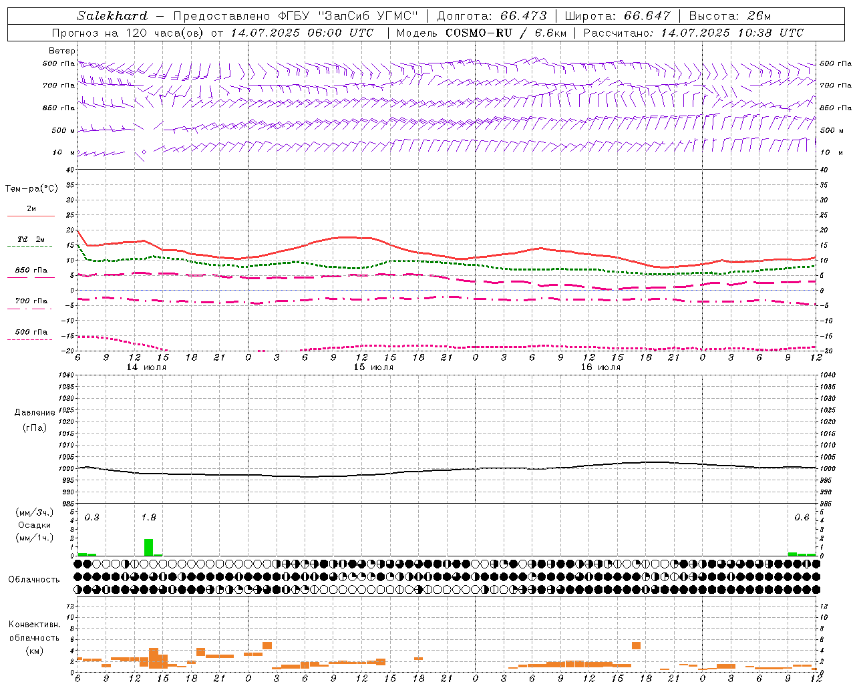Click the "Ветер" wind panel label

tap(62, 51)
